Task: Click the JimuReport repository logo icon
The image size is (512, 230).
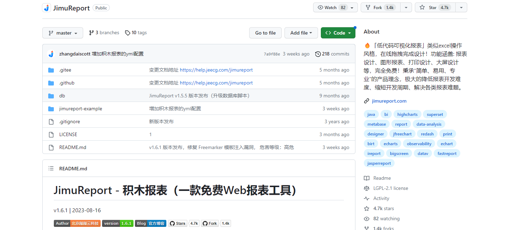Action: coord(46,8)
